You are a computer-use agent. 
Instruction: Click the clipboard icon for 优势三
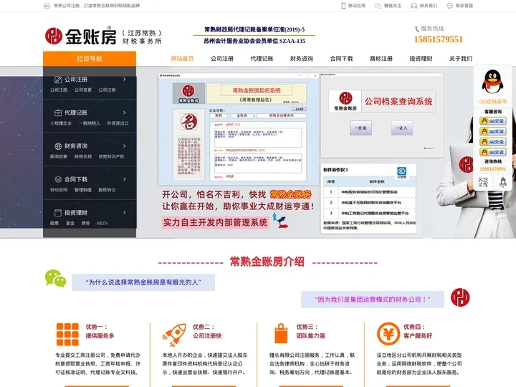coord(281,334)
